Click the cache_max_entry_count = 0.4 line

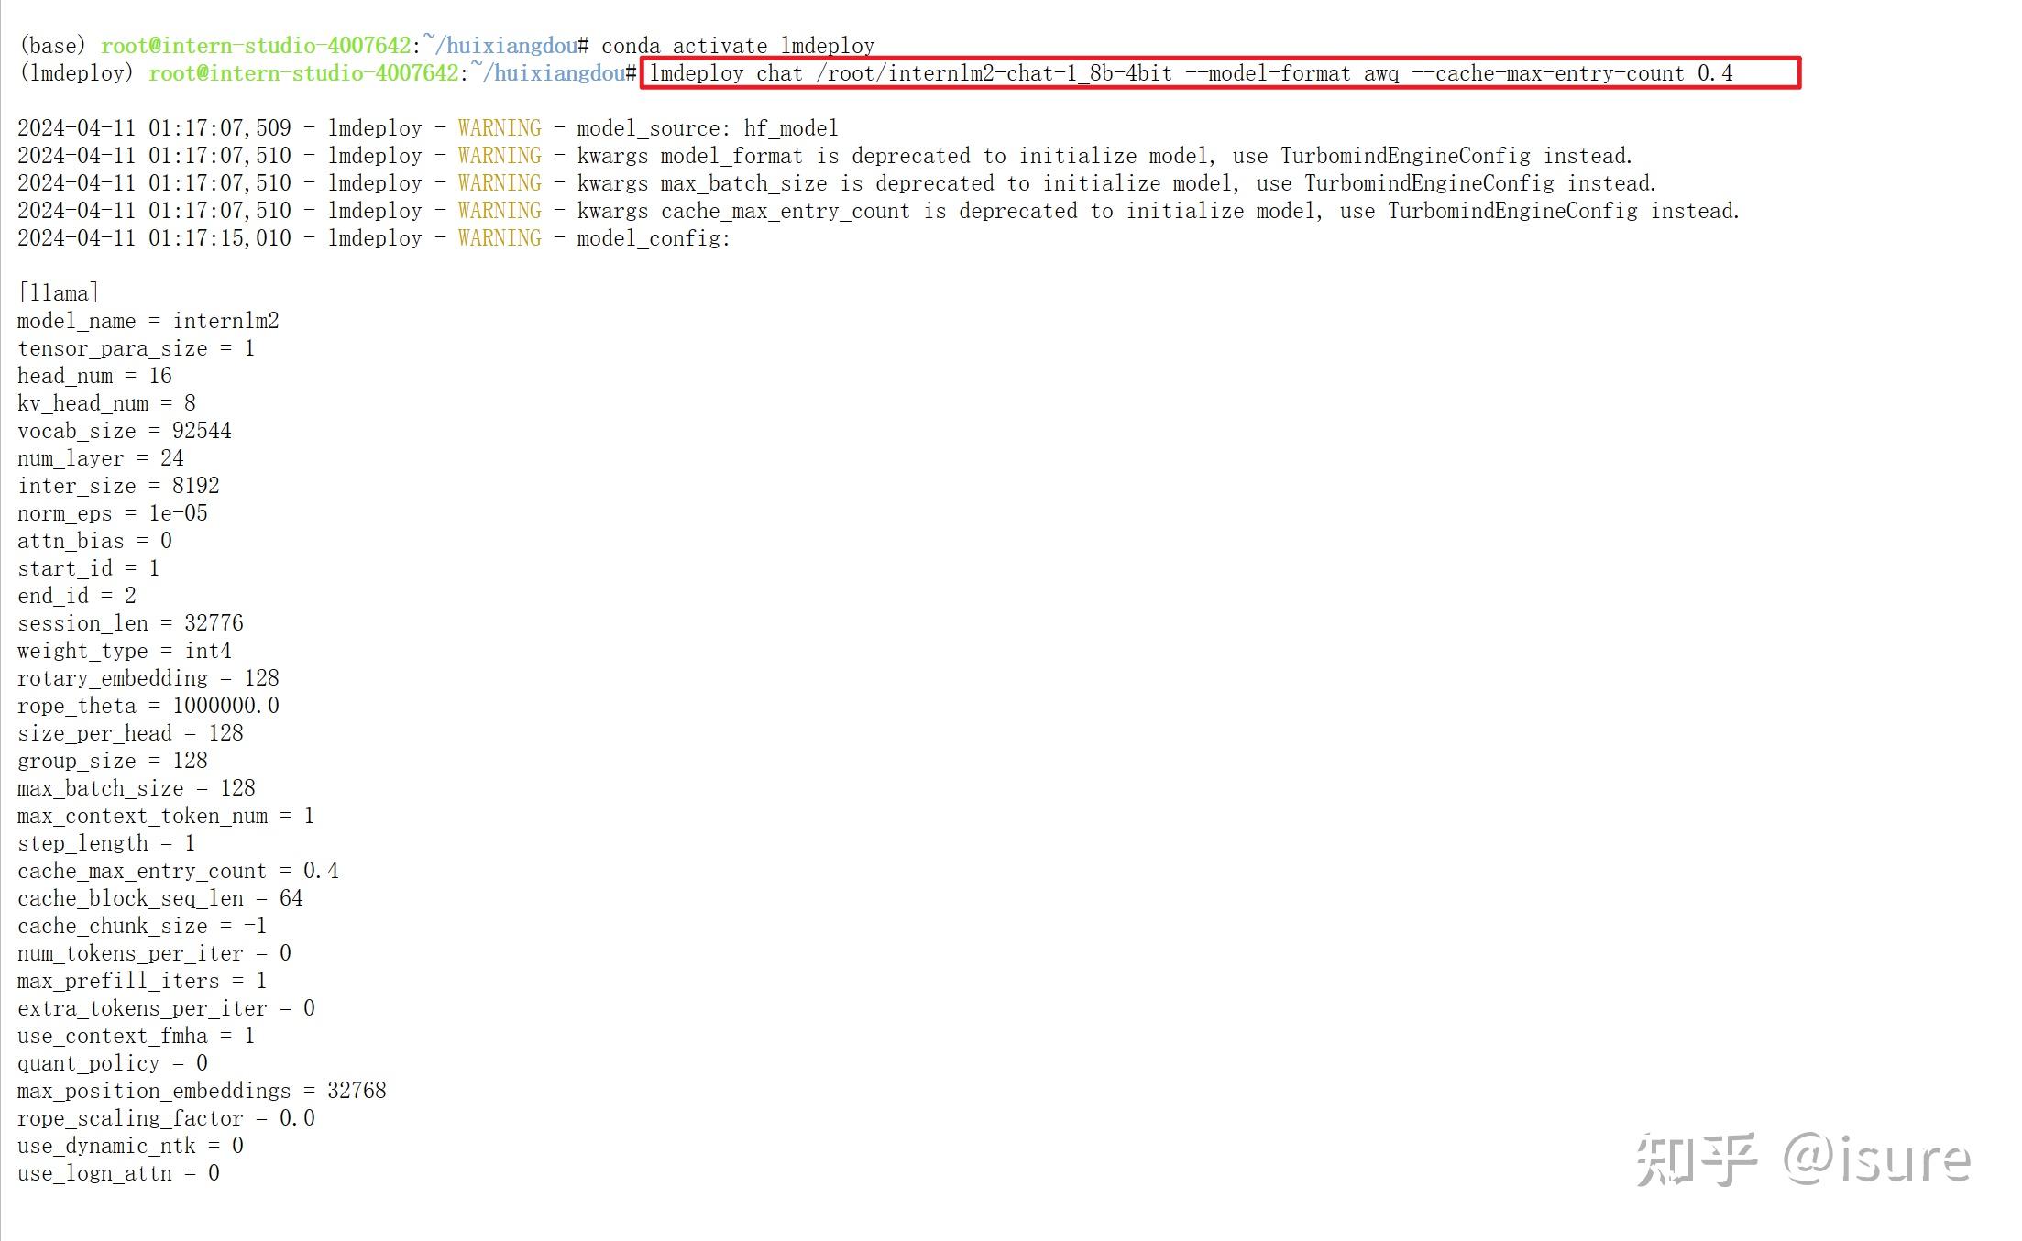[x=178, y=871]
